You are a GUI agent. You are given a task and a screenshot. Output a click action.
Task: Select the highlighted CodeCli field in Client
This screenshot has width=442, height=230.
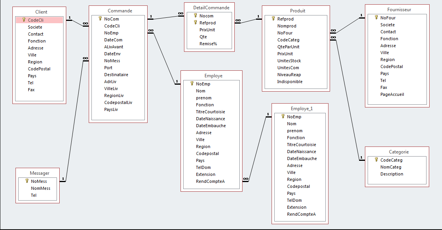36,20
